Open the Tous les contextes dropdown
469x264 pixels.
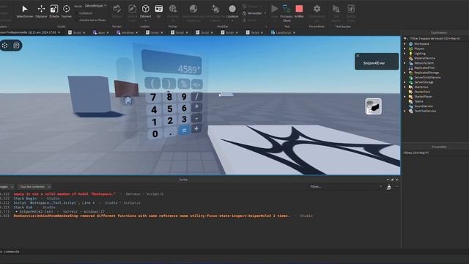(34, 186)
